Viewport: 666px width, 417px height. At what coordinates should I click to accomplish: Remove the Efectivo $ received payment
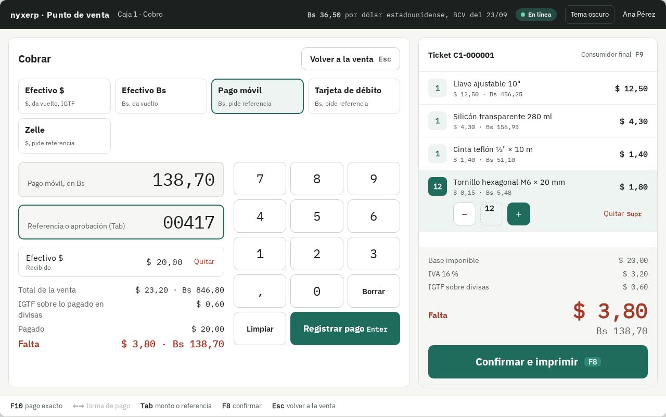pos(204,262)
